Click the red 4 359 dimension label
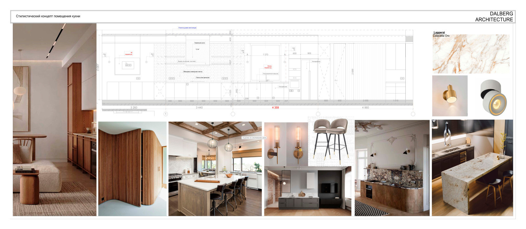 pyautogui.click(x=275, y=108)
